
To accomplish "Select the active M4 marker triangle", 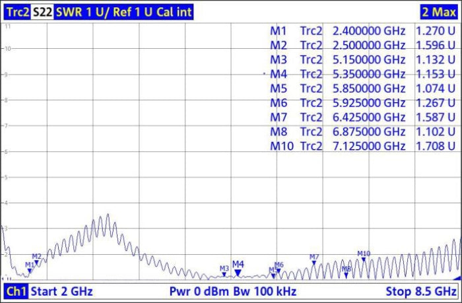I will pos(238,272).
